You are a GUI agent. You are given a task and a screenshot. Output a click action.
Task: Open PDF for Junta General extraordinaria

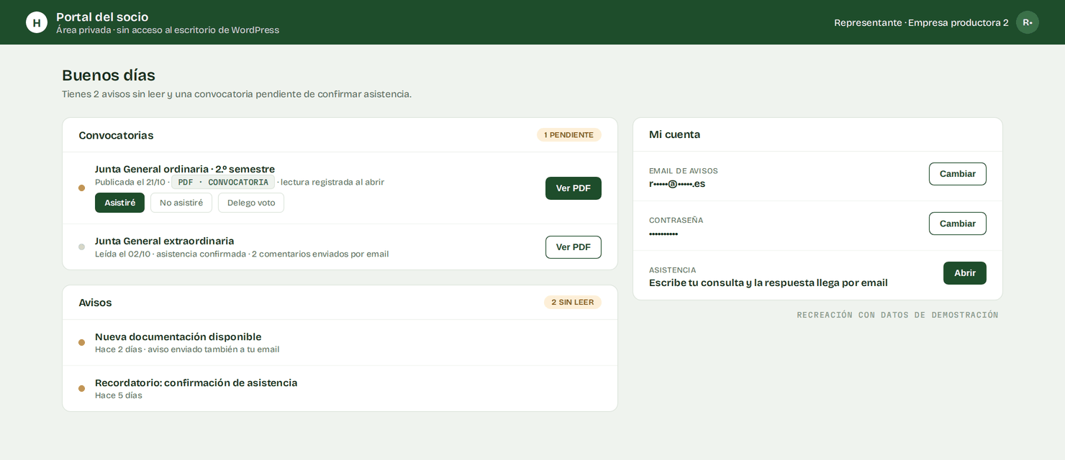(574, 247)
